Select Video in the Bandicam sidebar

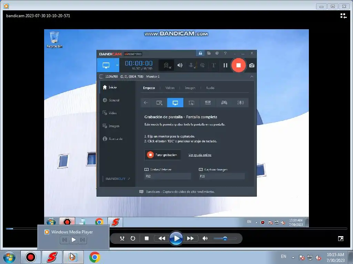pyautogui.click(x=117, y=113)
